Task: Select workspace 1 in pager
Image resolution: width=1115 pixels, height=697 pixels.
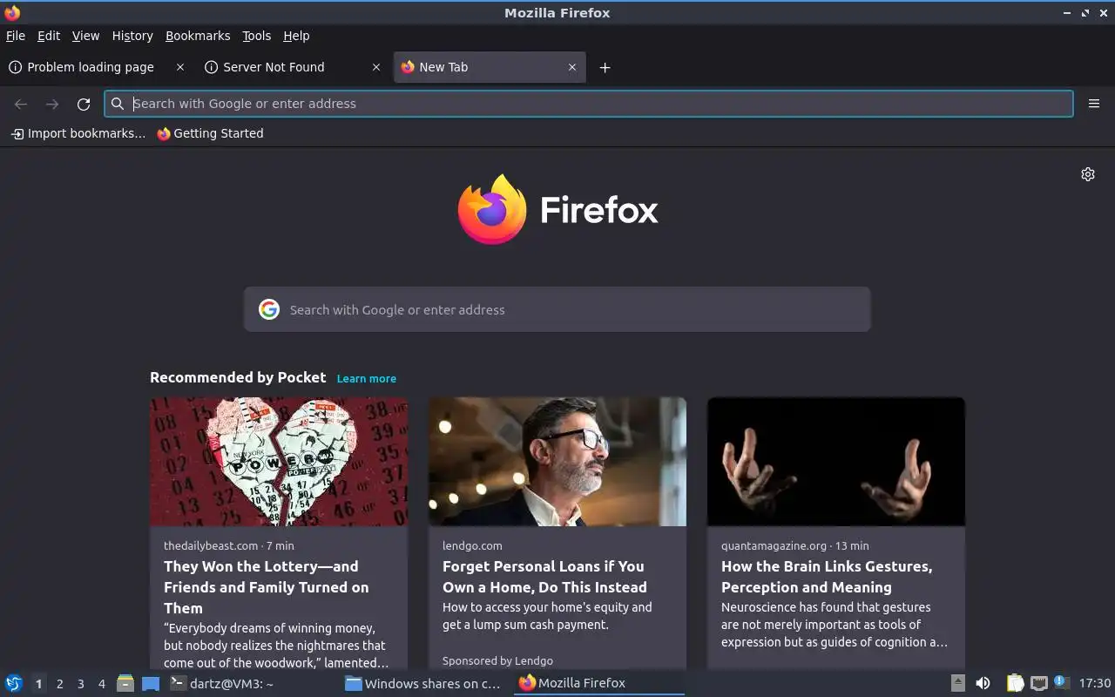Action: 38,684
